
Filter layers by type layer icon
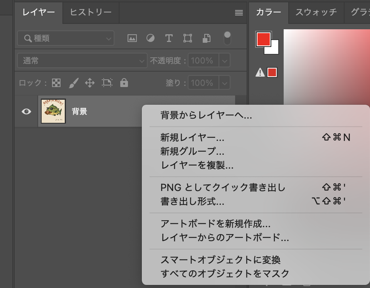click(168, 38)
